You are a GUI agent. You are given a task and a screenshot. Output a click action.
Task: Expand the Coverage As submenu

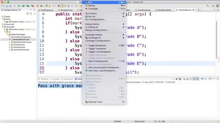(104, 38)
